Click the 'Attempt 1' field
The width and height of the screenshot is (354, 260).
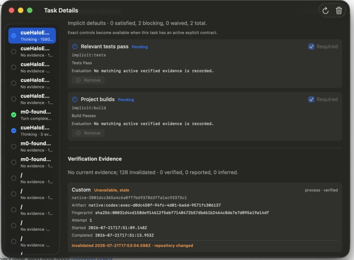tap(82, 220)
